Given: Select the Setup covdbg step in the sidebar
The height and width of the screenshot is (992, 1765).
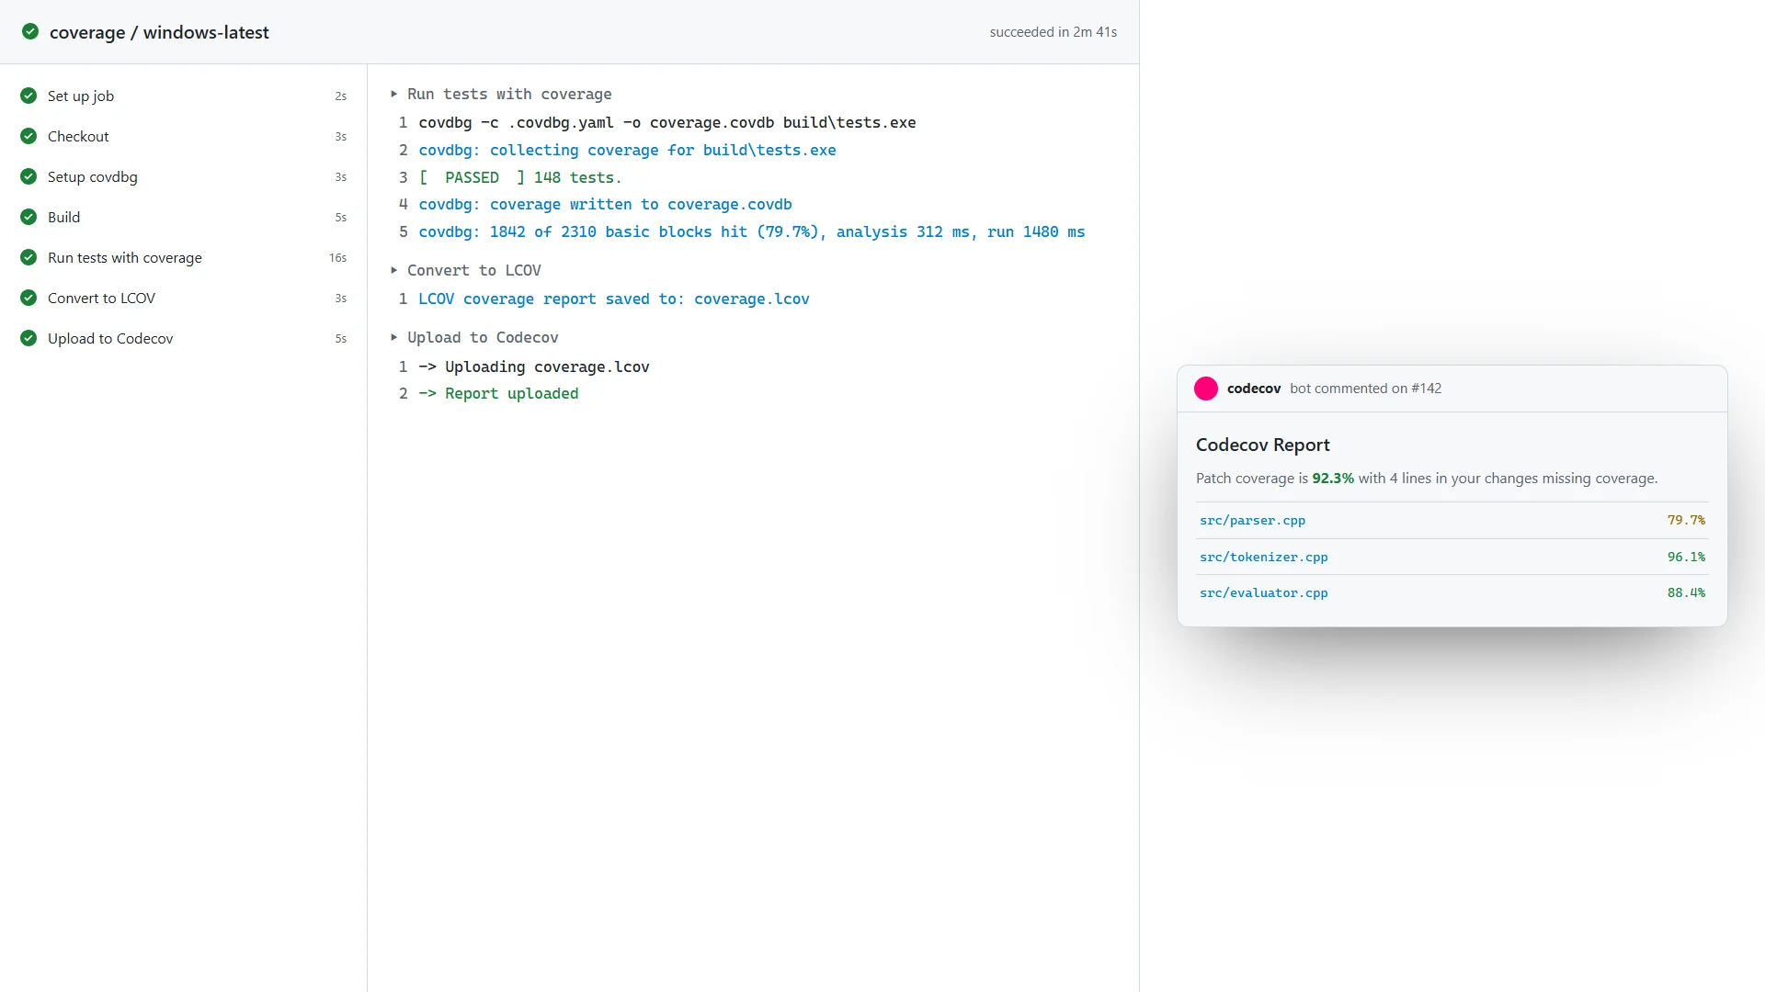Looking at the screenshot, I should coord(184,176).
